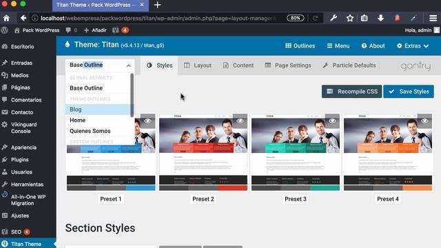Bookmark this page with the star icon
Image resolution: width=441 pixels, height=248 pixels.
point(350,19)
